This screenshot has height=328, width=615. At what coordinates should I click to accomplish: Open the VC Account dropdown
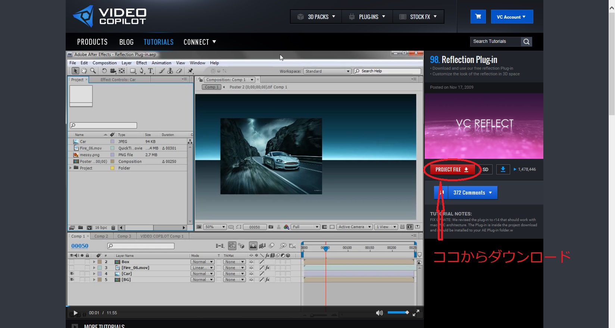[x=512, y=17]
